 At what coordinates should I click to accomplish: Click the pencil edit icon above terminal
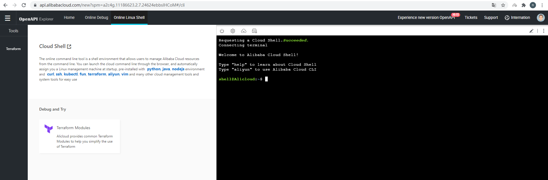pos(531,31)
